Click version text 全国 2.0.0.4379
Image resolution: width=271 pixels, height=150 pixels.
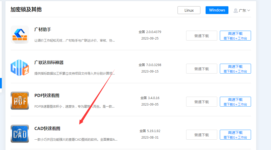coord(150,32)
